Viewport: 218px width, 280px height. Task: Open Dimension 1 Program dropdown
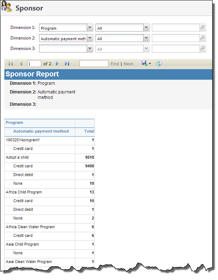[x=90, y=28]
